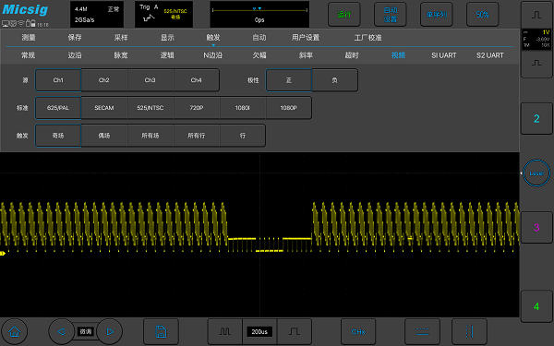Open the 工厂校准 factory calibration menu
Image resolution: width=554 pixels, height=346 pixels.
367,38
